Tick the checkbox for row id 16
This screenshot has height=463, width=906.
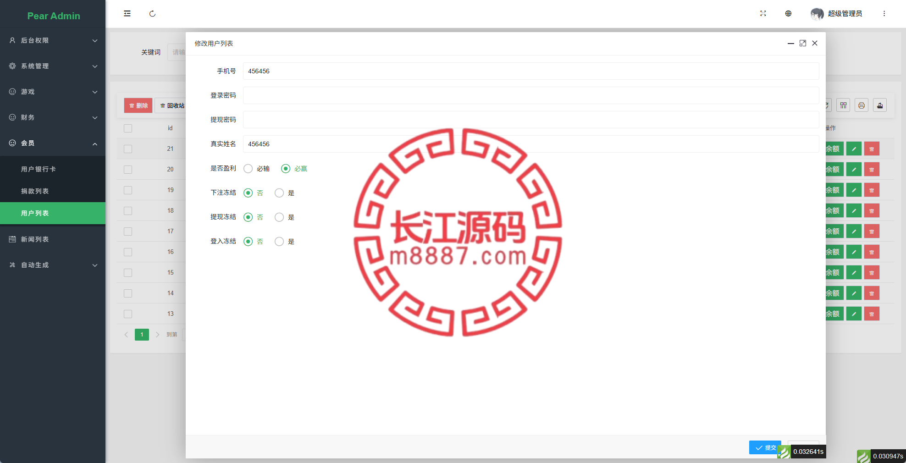[128, 252]
